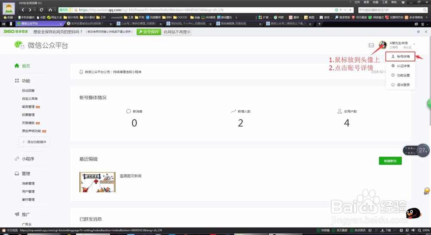Viewport: 431px width, 235px height.
Task: Open the browser home page icon
Action: pos(50,10)
